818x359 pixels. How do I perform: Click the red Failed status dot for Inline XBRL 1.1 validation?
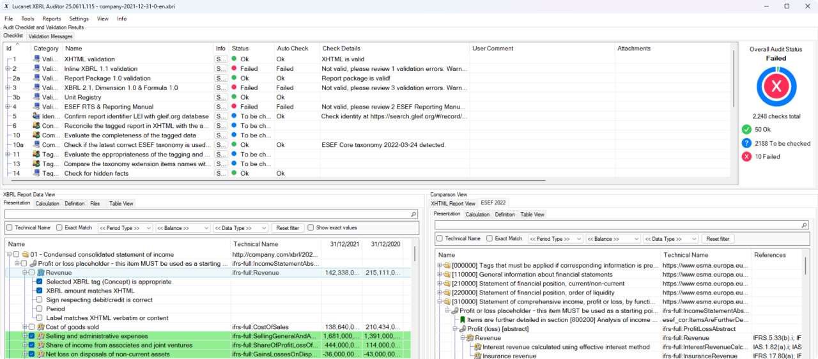235,69
